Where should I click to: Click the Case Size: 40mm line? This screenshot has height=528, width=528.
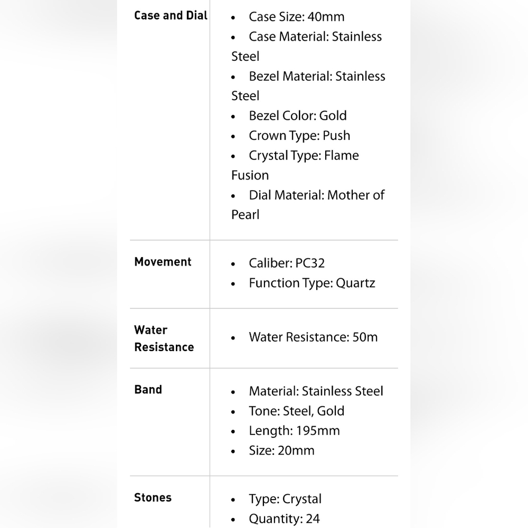[297, 17]
